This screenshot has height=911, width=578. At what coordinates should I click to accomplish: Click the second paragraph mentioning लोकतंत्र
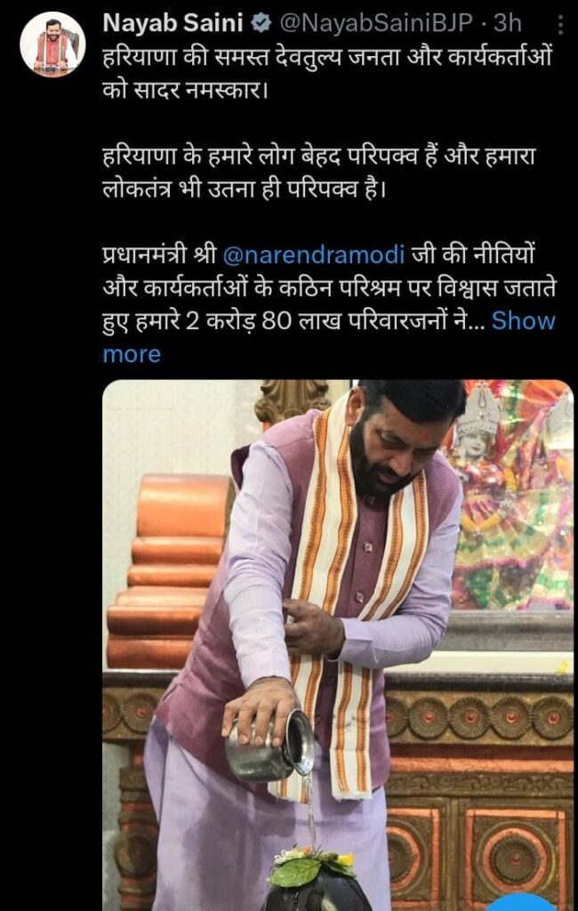point(318,173)
